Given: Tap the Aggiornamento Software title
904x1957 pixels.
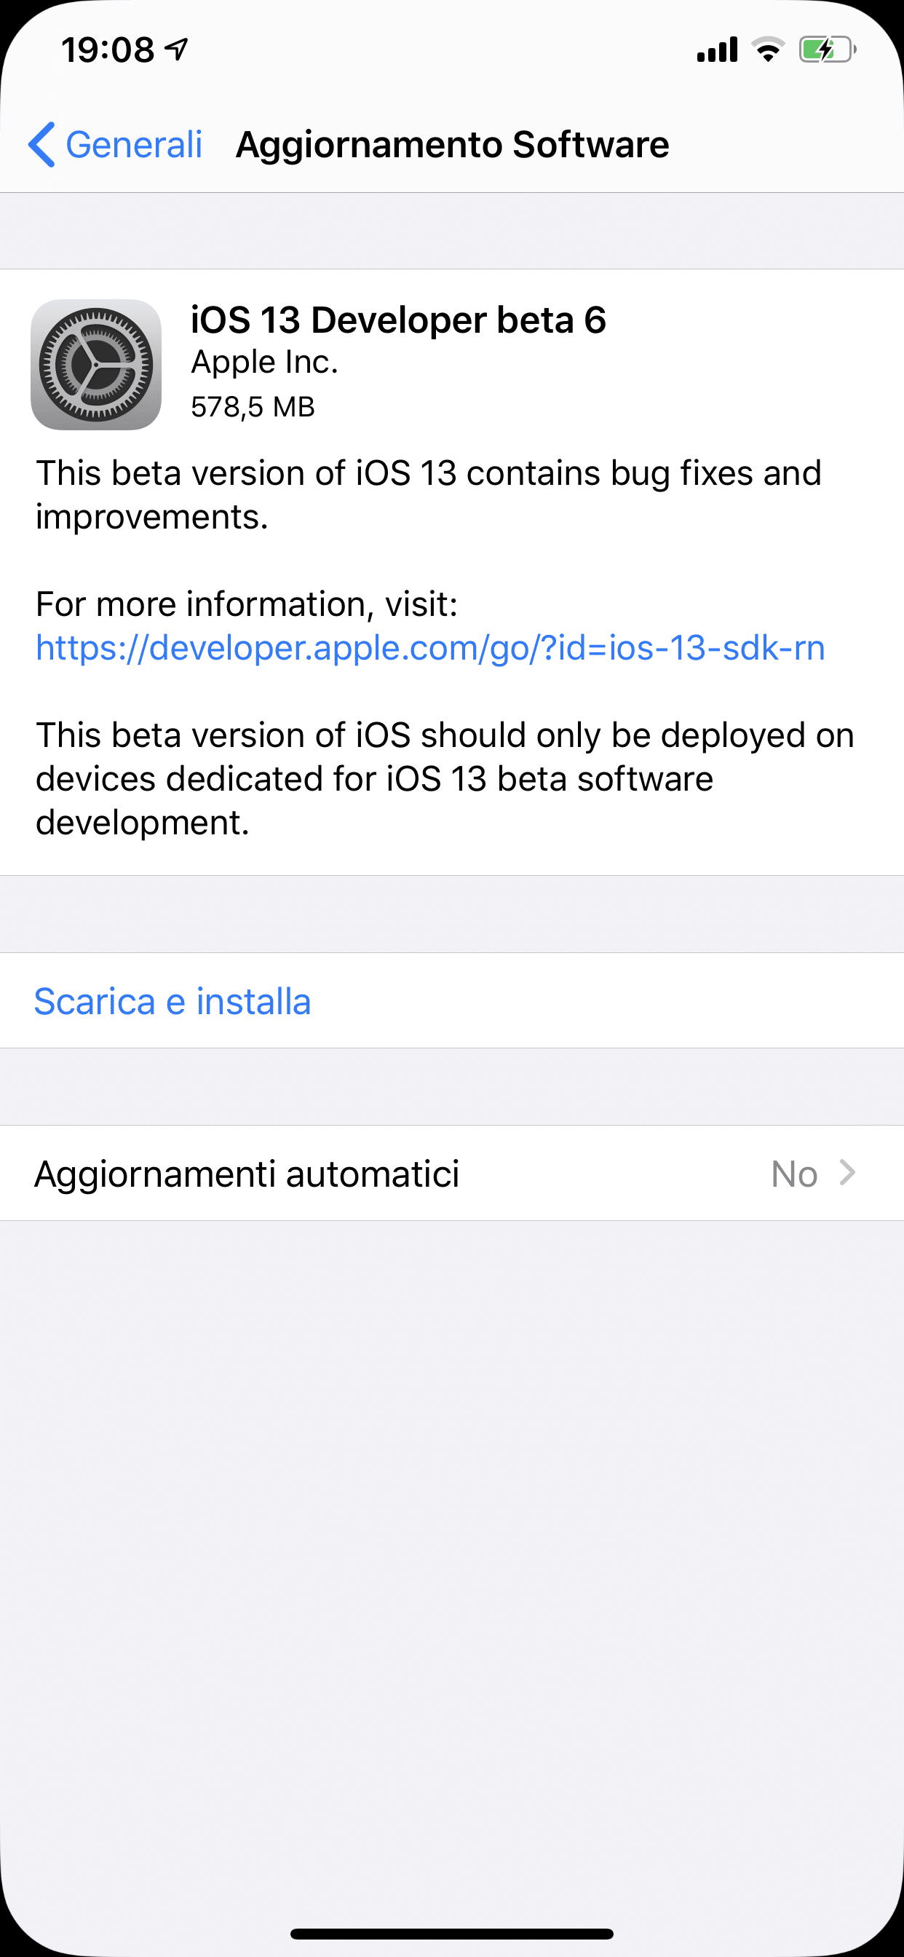Looking at the screenshot, I should pyautogui.click(x=452, y=144).
